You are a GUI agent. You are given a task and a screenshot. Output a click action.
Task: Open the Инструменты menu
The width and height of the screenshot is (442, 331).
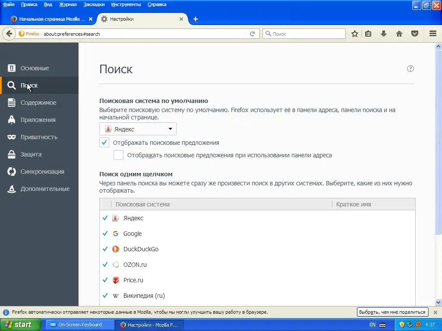[x=126, y=4]
